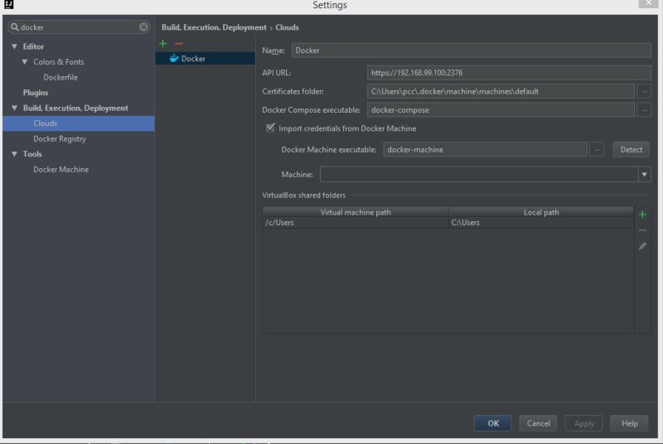Screen dimensions: 663x444
Task: Open the Machine dropdown list
Action: coord(644,175)
